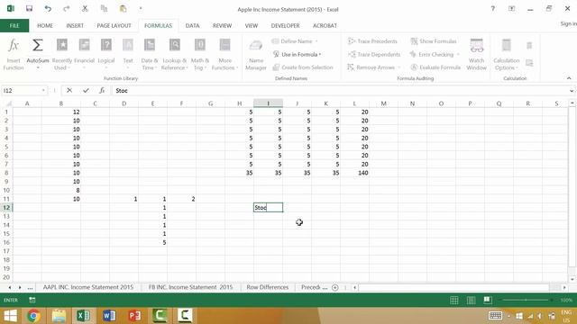Open the FILE tab
The image size is (577, 324).
coord(14,26)
